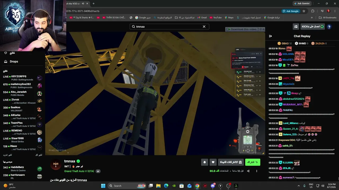
Task: Open the Windows Start menu
Action: (103, 186)
